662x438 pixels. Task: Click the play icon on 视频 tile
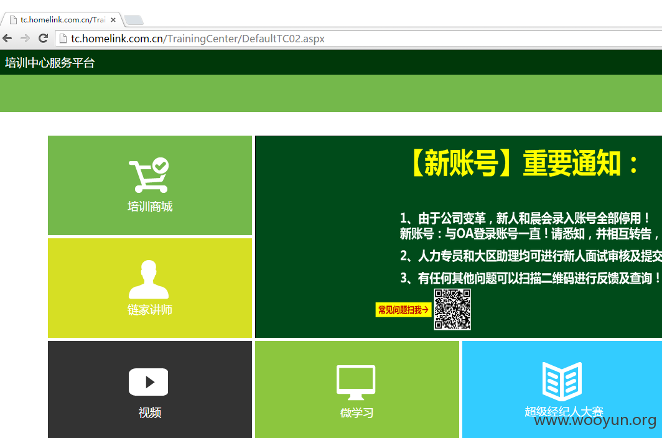(x=148, y=382)
